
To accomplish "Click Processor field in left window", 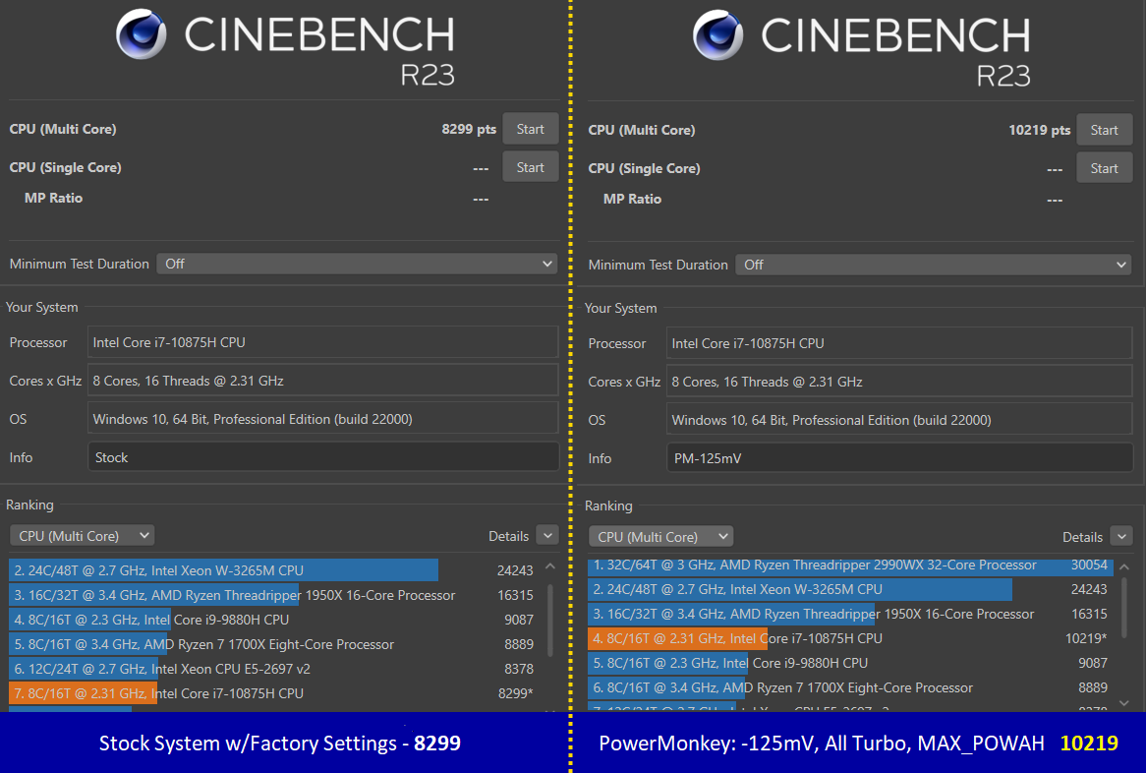I will (x=323, y=342).
